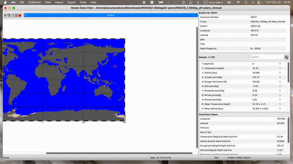
Task: Open the Apple menu
Action: (5, 3)
